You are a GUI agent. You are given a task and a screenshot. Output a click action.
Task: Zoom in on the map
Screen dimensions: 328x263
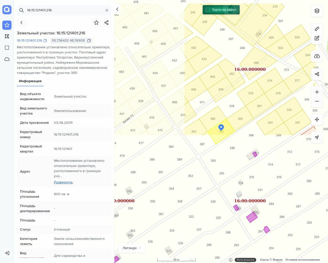click(x=317, y=92)
